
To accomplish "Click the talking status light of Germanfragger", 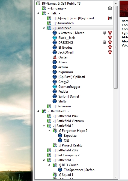I will click(x=55, y=87).
